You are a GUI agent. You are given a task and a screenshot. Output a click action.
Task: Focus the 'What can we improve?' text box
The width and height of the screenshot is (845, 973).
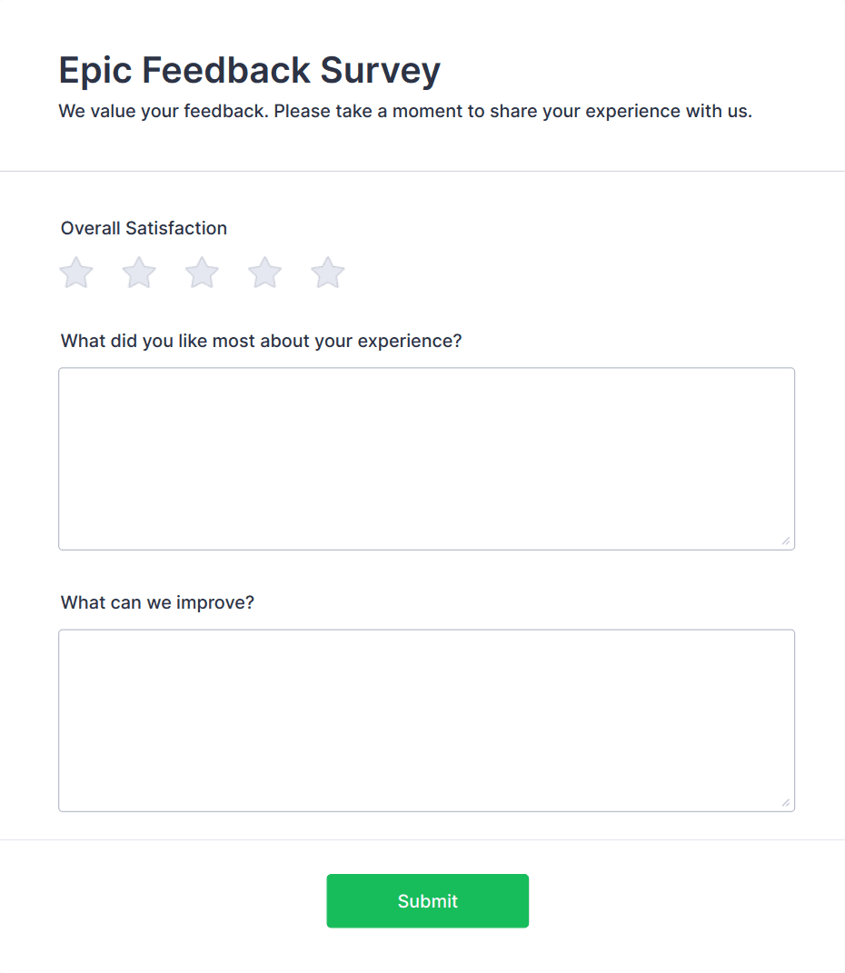point(427,718)
